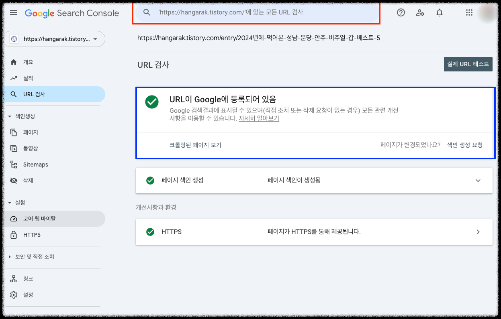The height and width of the screenshot is (319, 501).
Task: Select URL 검사 in sidebar
Action: pyautogui.click(x=54, y=94)
